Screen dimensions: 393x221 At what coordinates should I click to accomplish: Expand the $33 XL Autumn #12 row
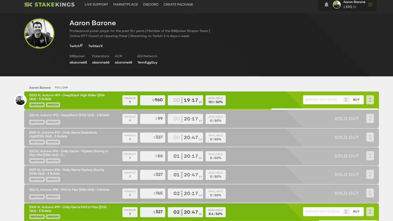pos(370,119)
